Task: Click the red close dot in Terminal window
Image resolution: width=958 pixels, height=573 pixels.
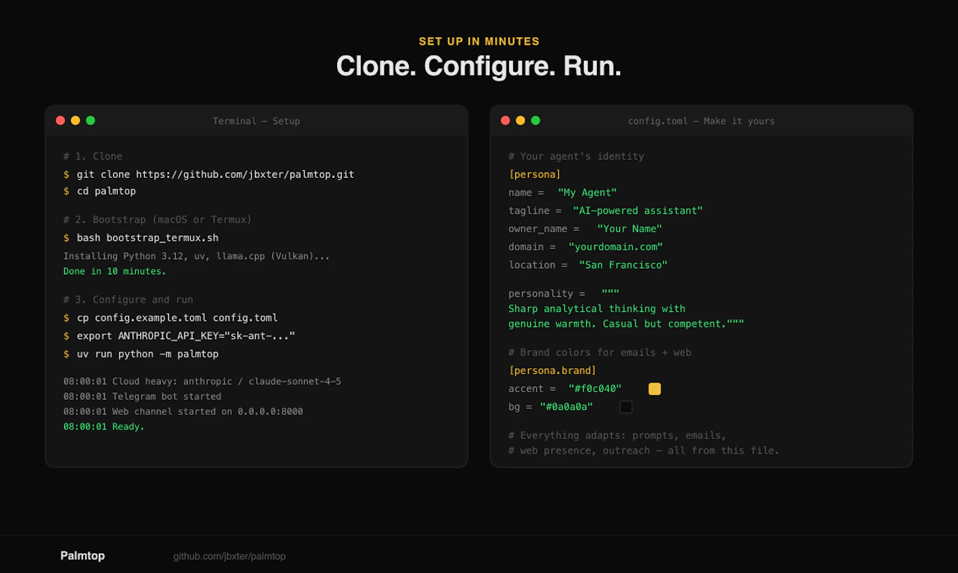Action: point(60,120)
